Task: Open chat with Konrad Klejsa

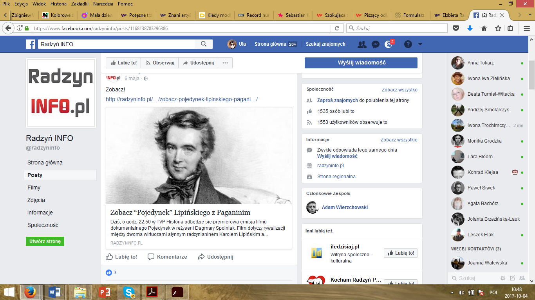Action: click(x=488, y=172)
